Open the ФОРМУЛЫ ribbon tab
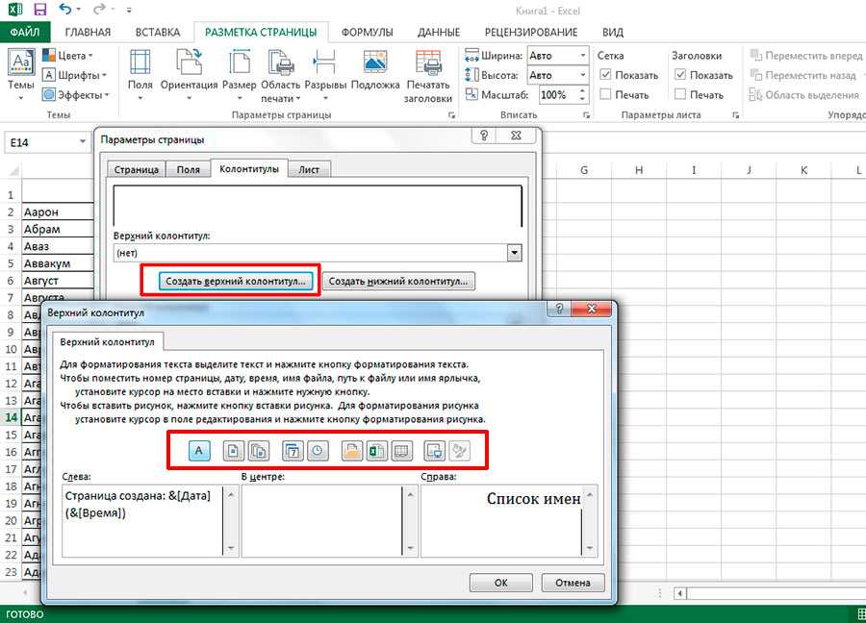This screenshot has height=623, width=866. pos(367,32)
